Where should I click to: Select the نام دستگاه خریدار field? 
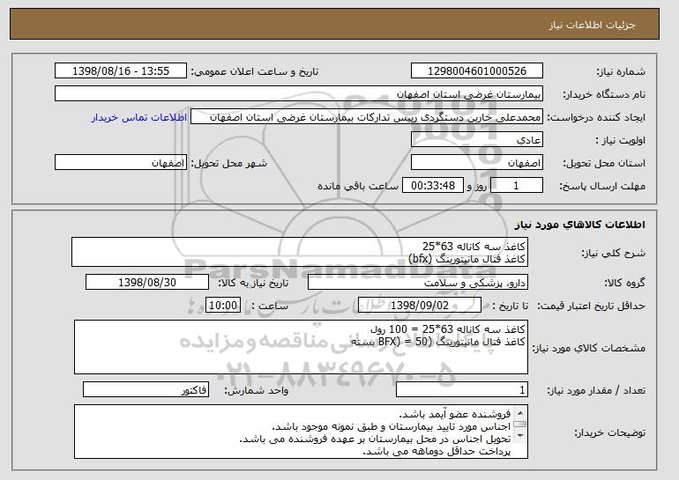coord(299,94)
